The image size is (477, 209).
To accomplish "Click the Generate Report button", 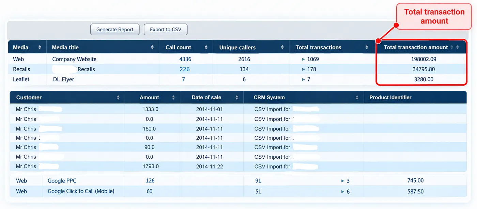I will pyautogui.click(x=115, y=30).
